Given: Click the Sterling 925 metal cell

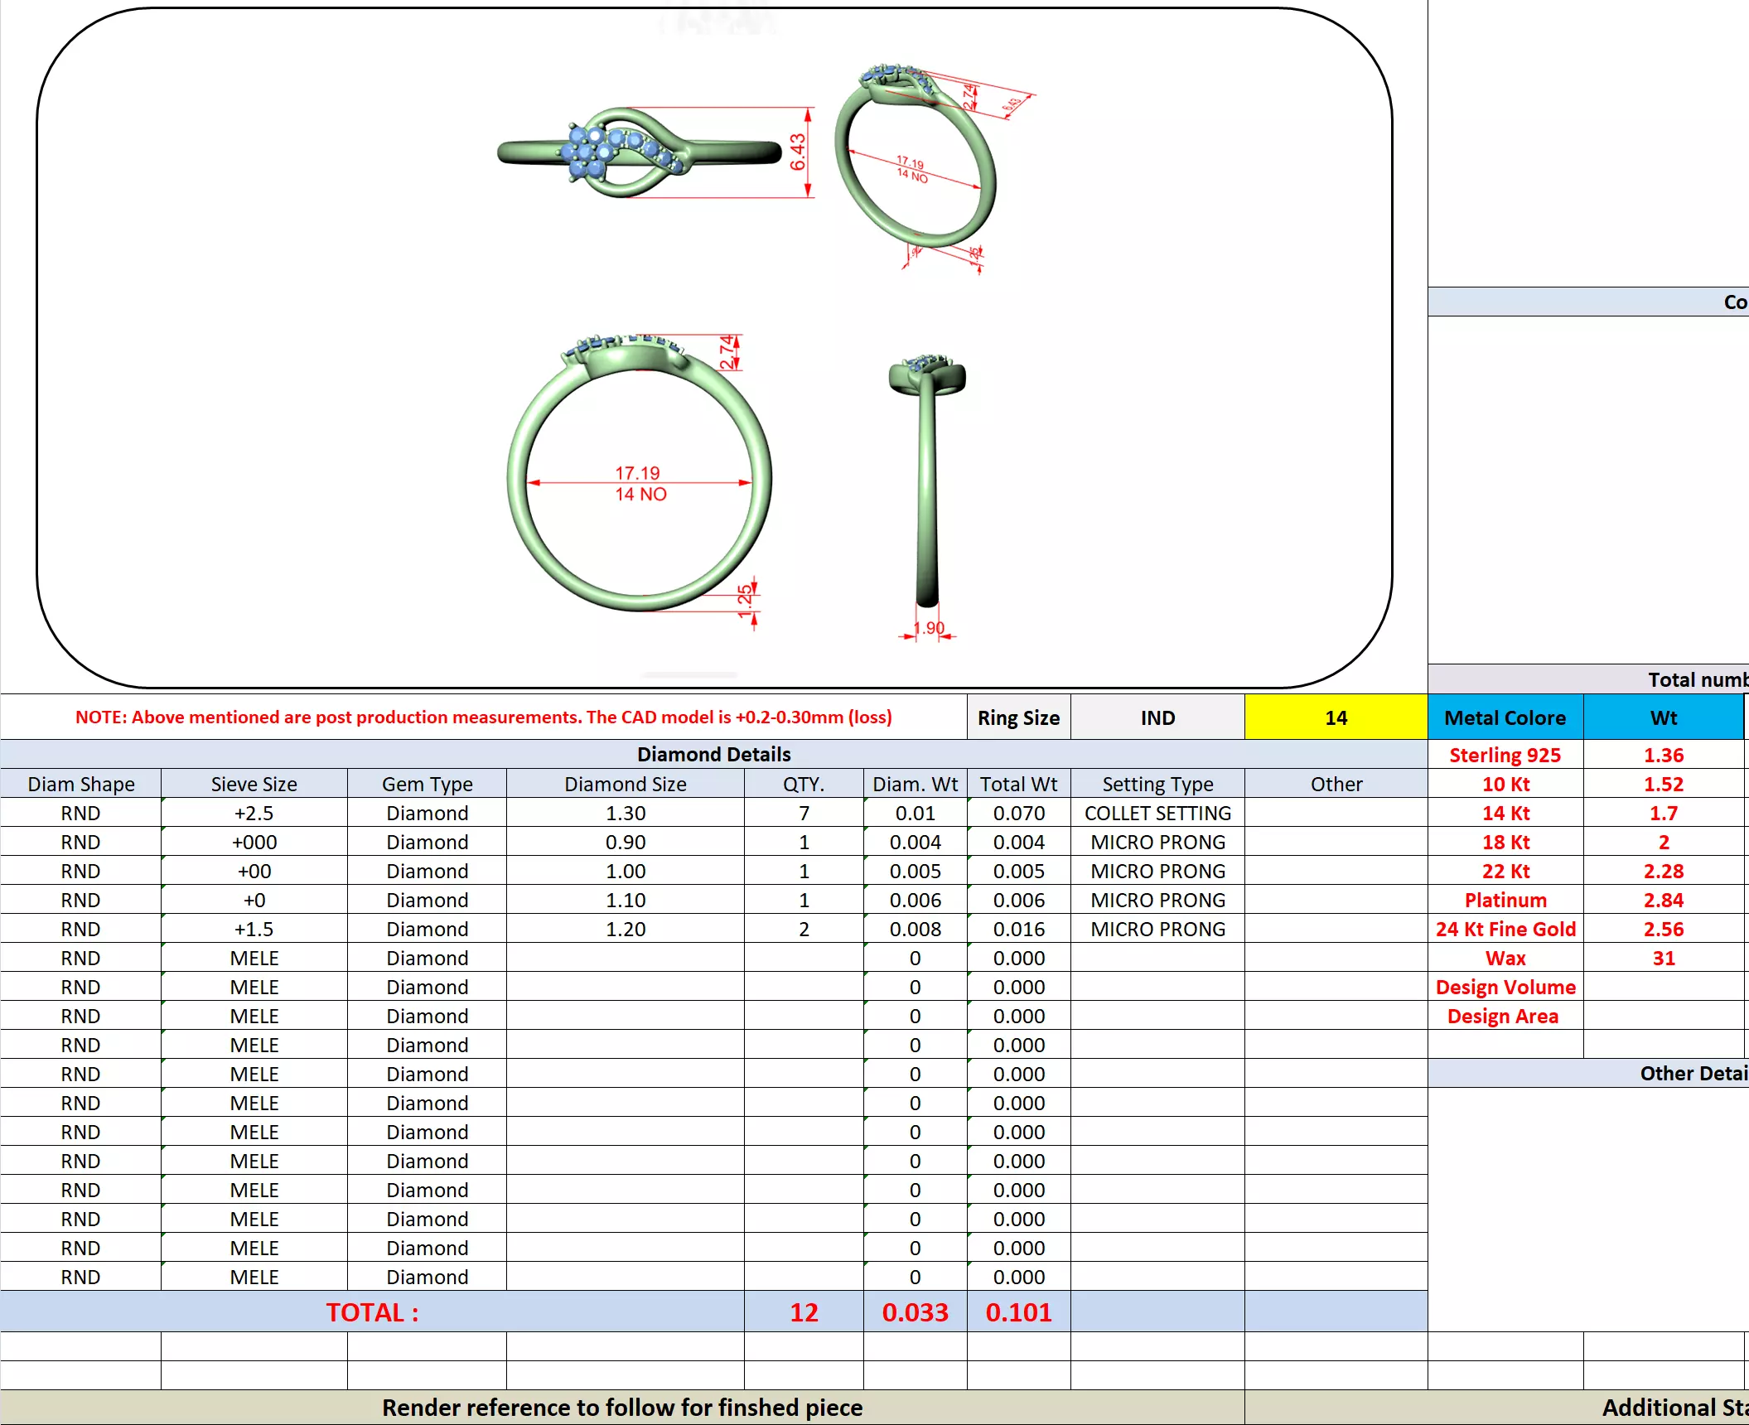Looking at the screenshot, I should click(x=1505, y=755).
